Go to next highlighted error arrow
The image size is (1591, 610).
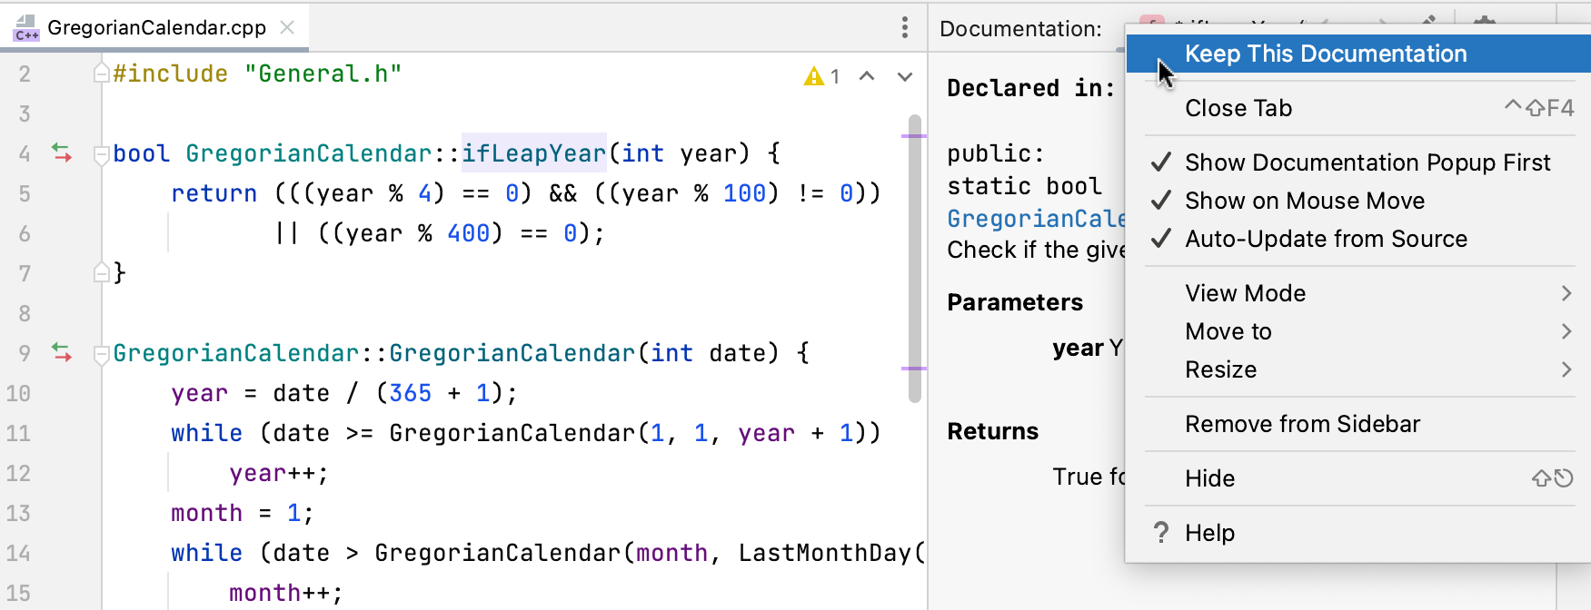[x=904, y=77]
